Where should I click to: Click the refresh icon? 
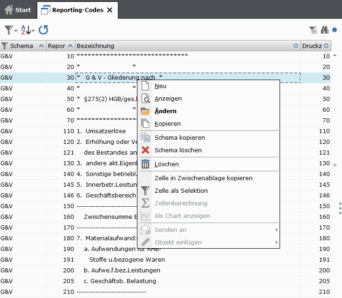pyautogui.click(x=43, y=30)
